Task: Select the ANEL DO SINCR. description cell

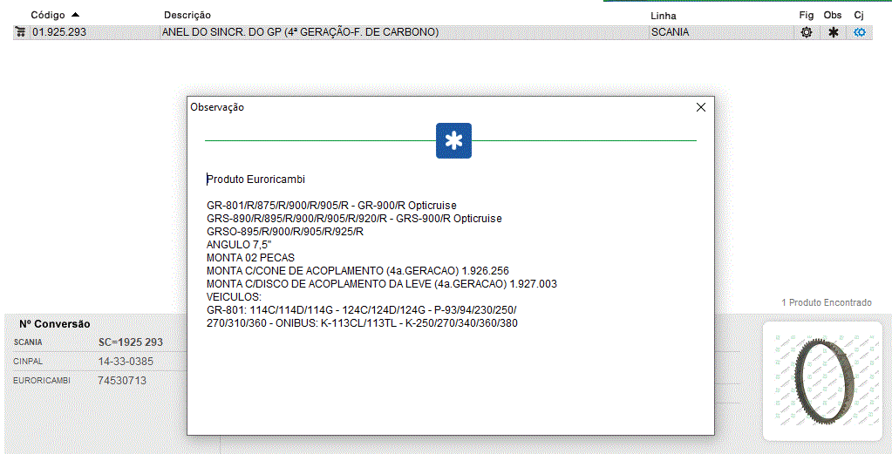Action: (300, 32)
